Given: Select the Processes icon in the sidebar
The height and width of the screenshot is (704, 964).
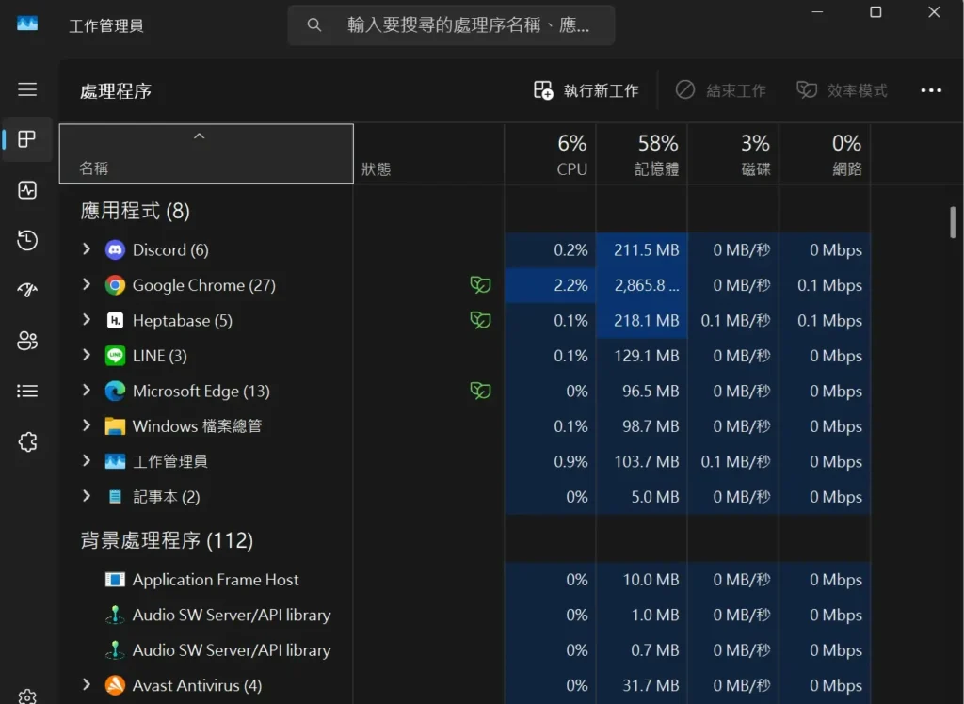Looking at the screenshot, I should coord(27,139).
